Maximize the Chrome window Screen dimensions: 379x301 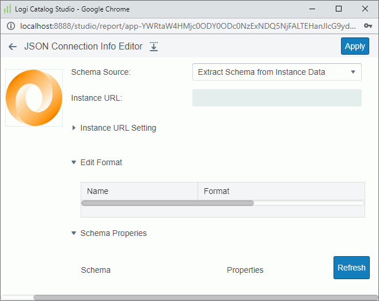339,9
